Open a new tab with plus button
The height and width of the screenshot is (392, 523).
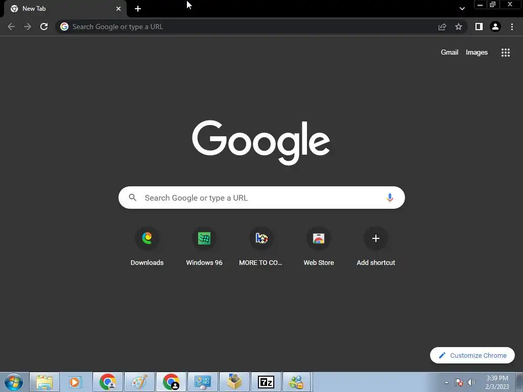(138, 9)
